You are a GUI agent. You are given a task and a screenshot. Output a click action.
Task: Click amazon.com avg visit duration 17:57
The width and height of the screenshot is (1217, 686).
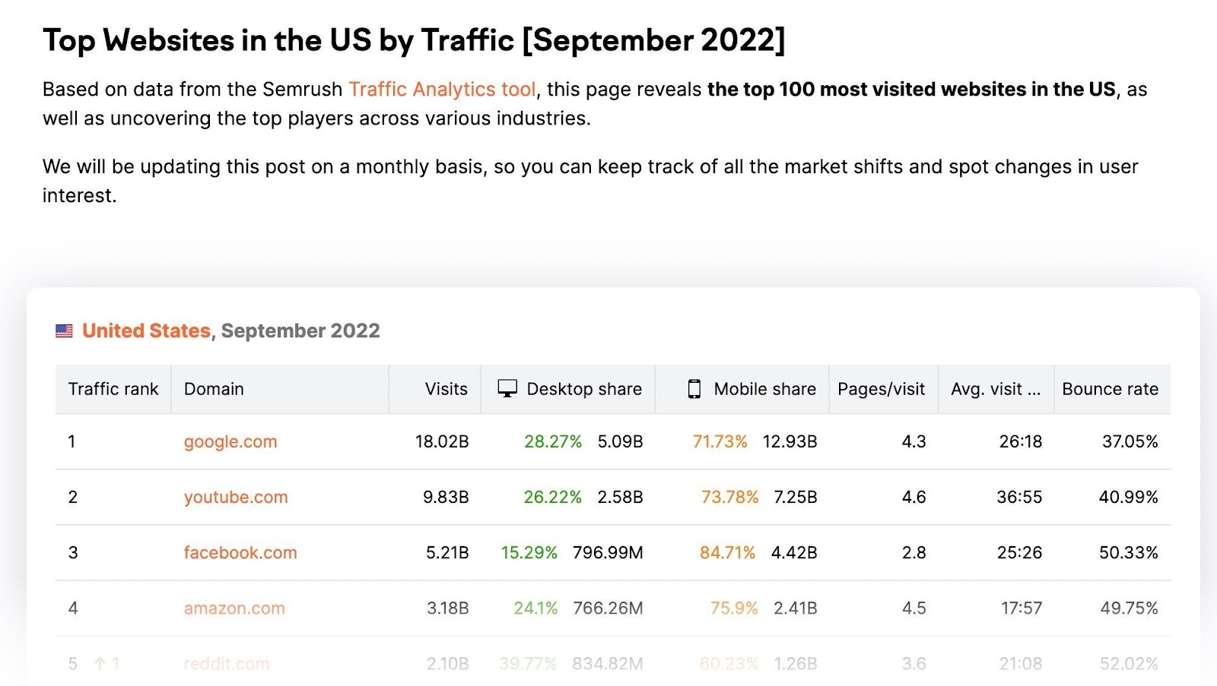[1022, 608]
